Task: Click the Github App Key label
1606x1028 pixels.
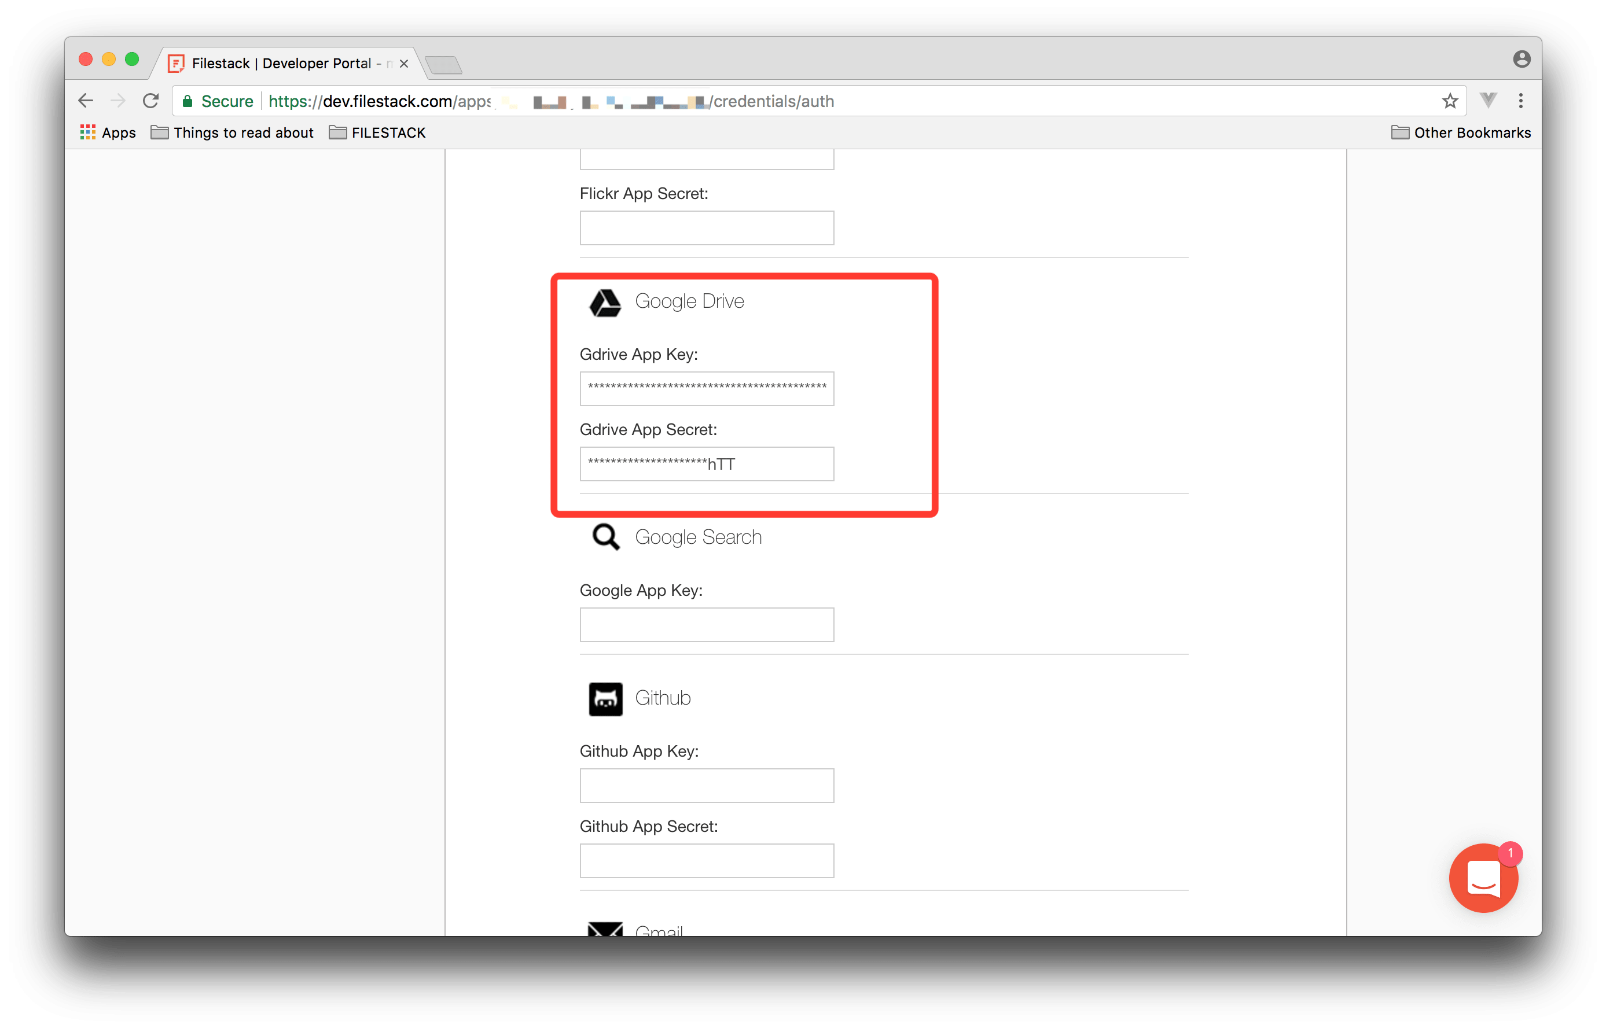Action: pos(639,751)
